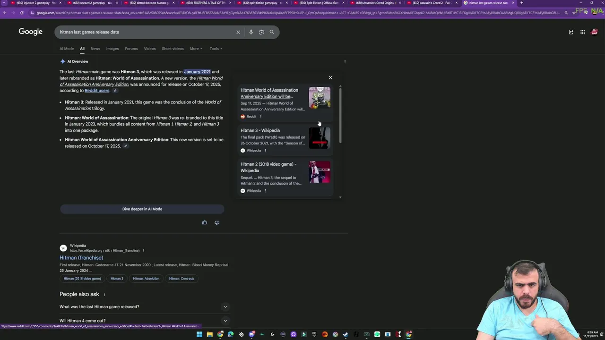Click the browser address bar URL
Viewport: 605px width, 340px height.
(x=298, y=13)
